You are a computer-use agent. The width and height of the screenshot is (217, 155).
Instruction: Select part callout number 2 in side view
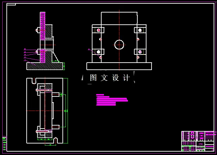(25, 57)
